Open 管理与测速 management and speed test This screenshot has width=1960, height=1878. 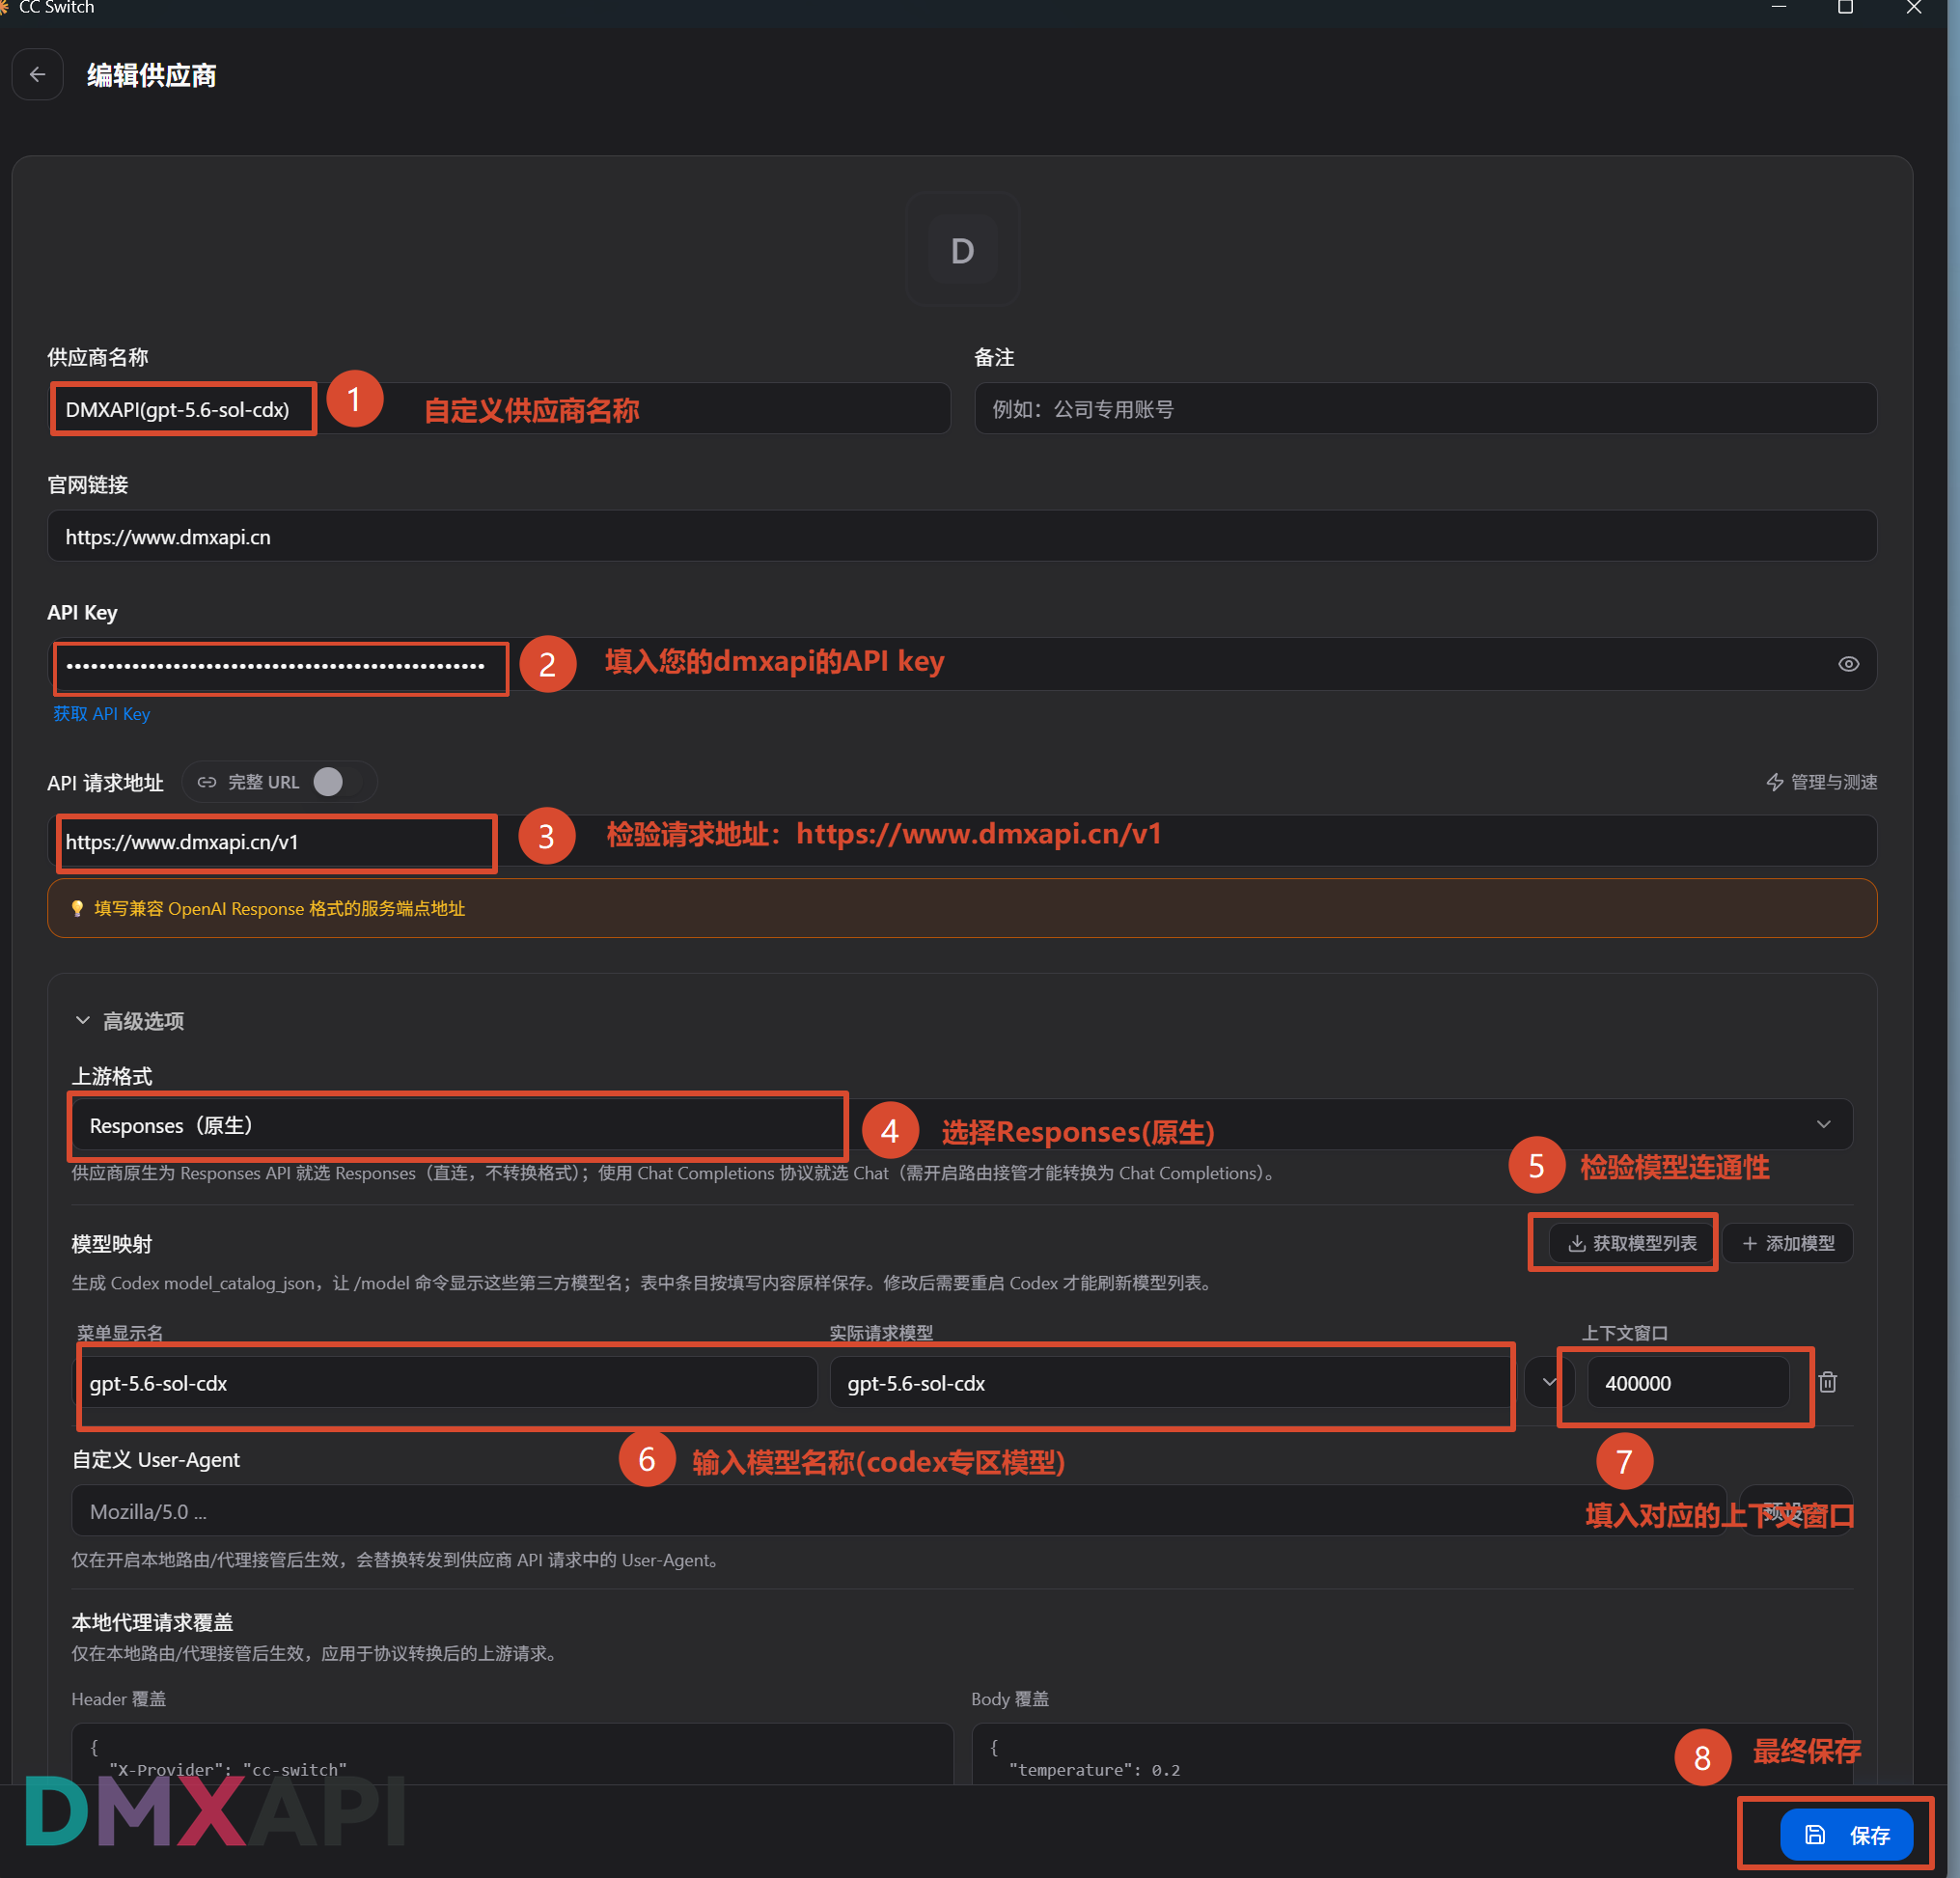point(1821,782)
